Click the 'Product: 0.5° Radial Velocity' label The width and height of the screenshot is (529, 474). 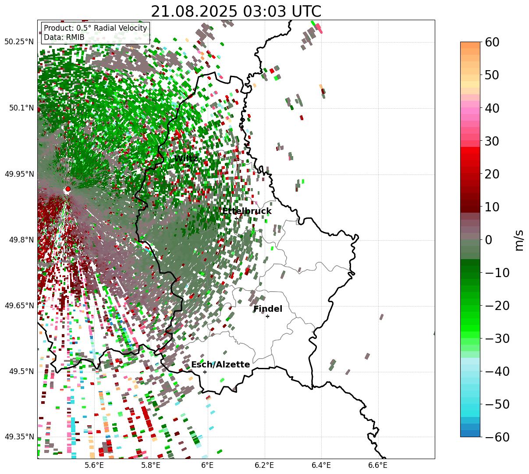96,28
